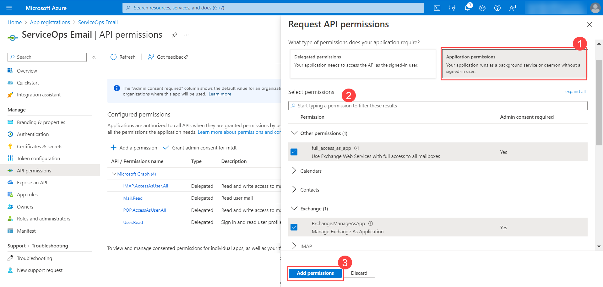Expand the Calendars permission group
Viewport: 603px width, 287px height.
(x=294, y=171)
